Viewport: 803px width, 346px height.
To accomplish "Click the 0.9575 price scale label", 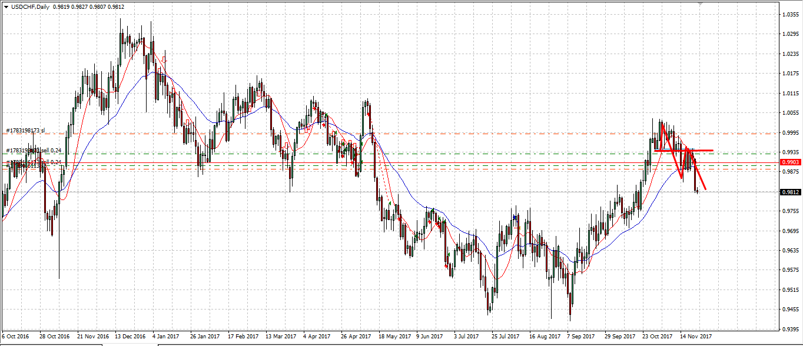I will 791,270.
